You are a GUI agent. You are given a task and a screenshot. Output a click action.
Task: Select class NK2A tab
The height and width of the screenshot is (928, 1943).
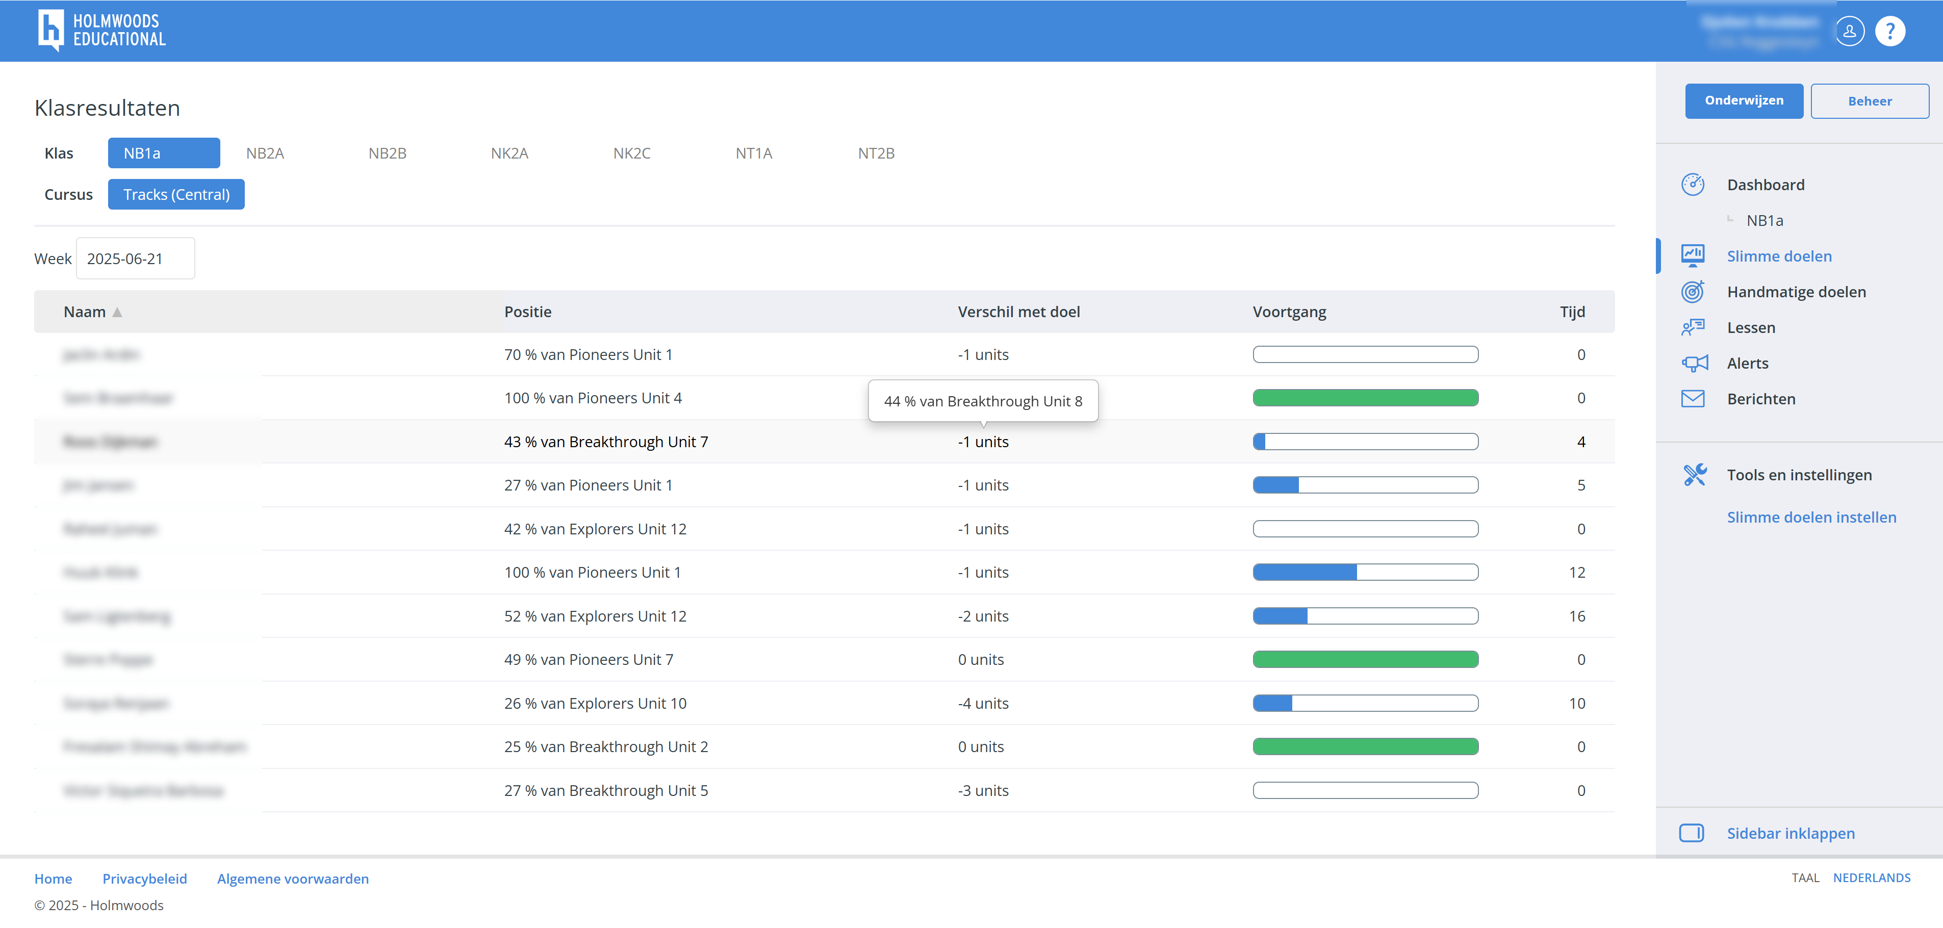tap(509, 153)
